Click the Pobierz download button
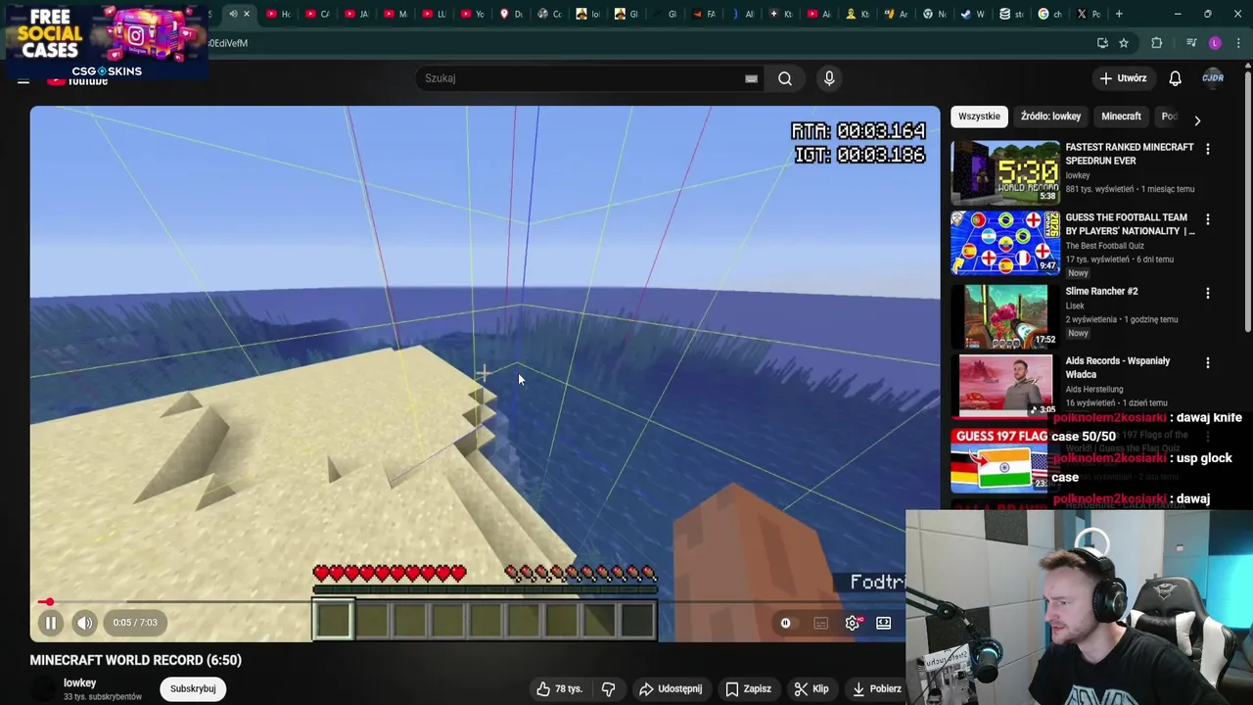This screenshot has width=1253, height=705. [876, 689]
